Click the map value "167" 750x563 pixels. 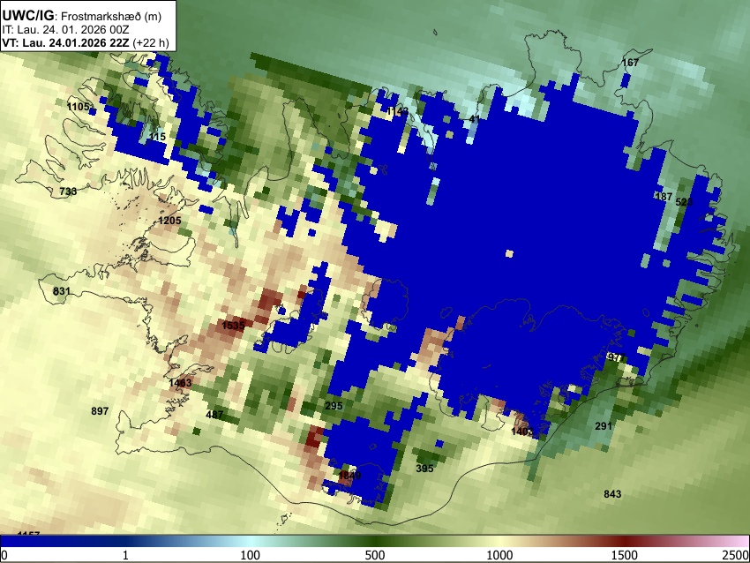point(630,63)
